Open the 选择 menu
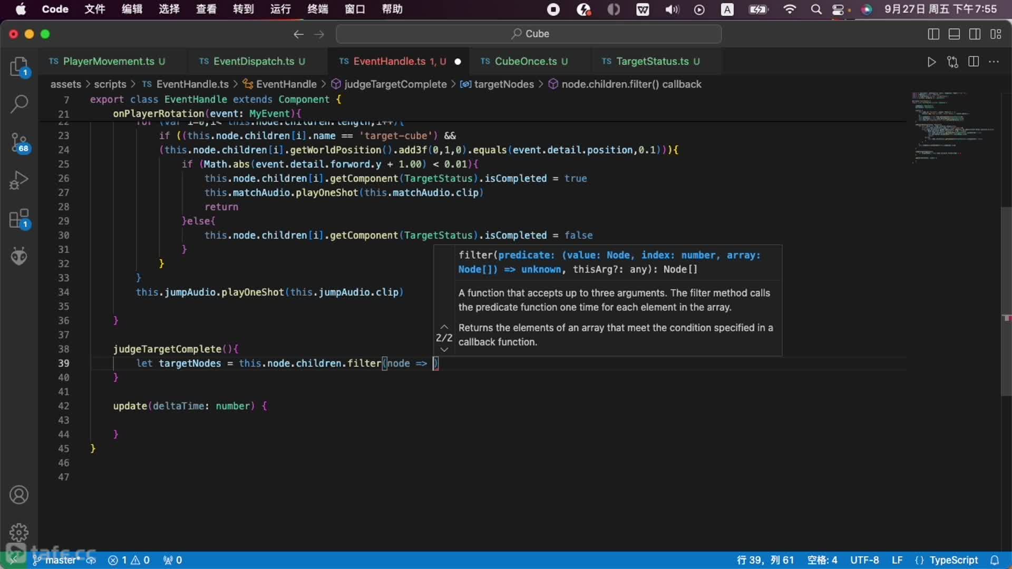Screen dimensions: 1012x569 tap(169, 9)
